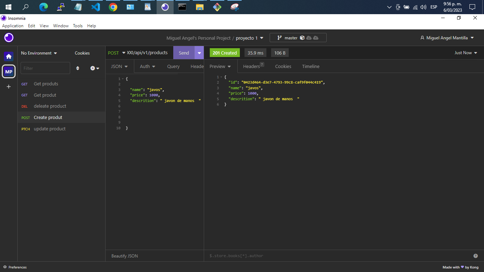Image resolution: width=484 pixels, height=272 pixels.
Task: Open the Preview mode dropdown
Action: tap(220, 66)
